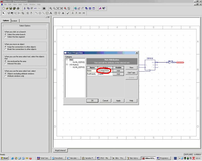Screen dimensions: 202x161
Task: Click the Help button in Object Properties
Action: click(131, 101)
